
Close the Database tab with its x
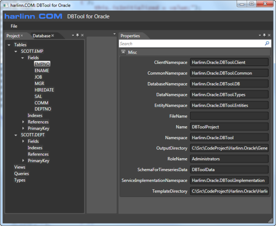point(53,35)
